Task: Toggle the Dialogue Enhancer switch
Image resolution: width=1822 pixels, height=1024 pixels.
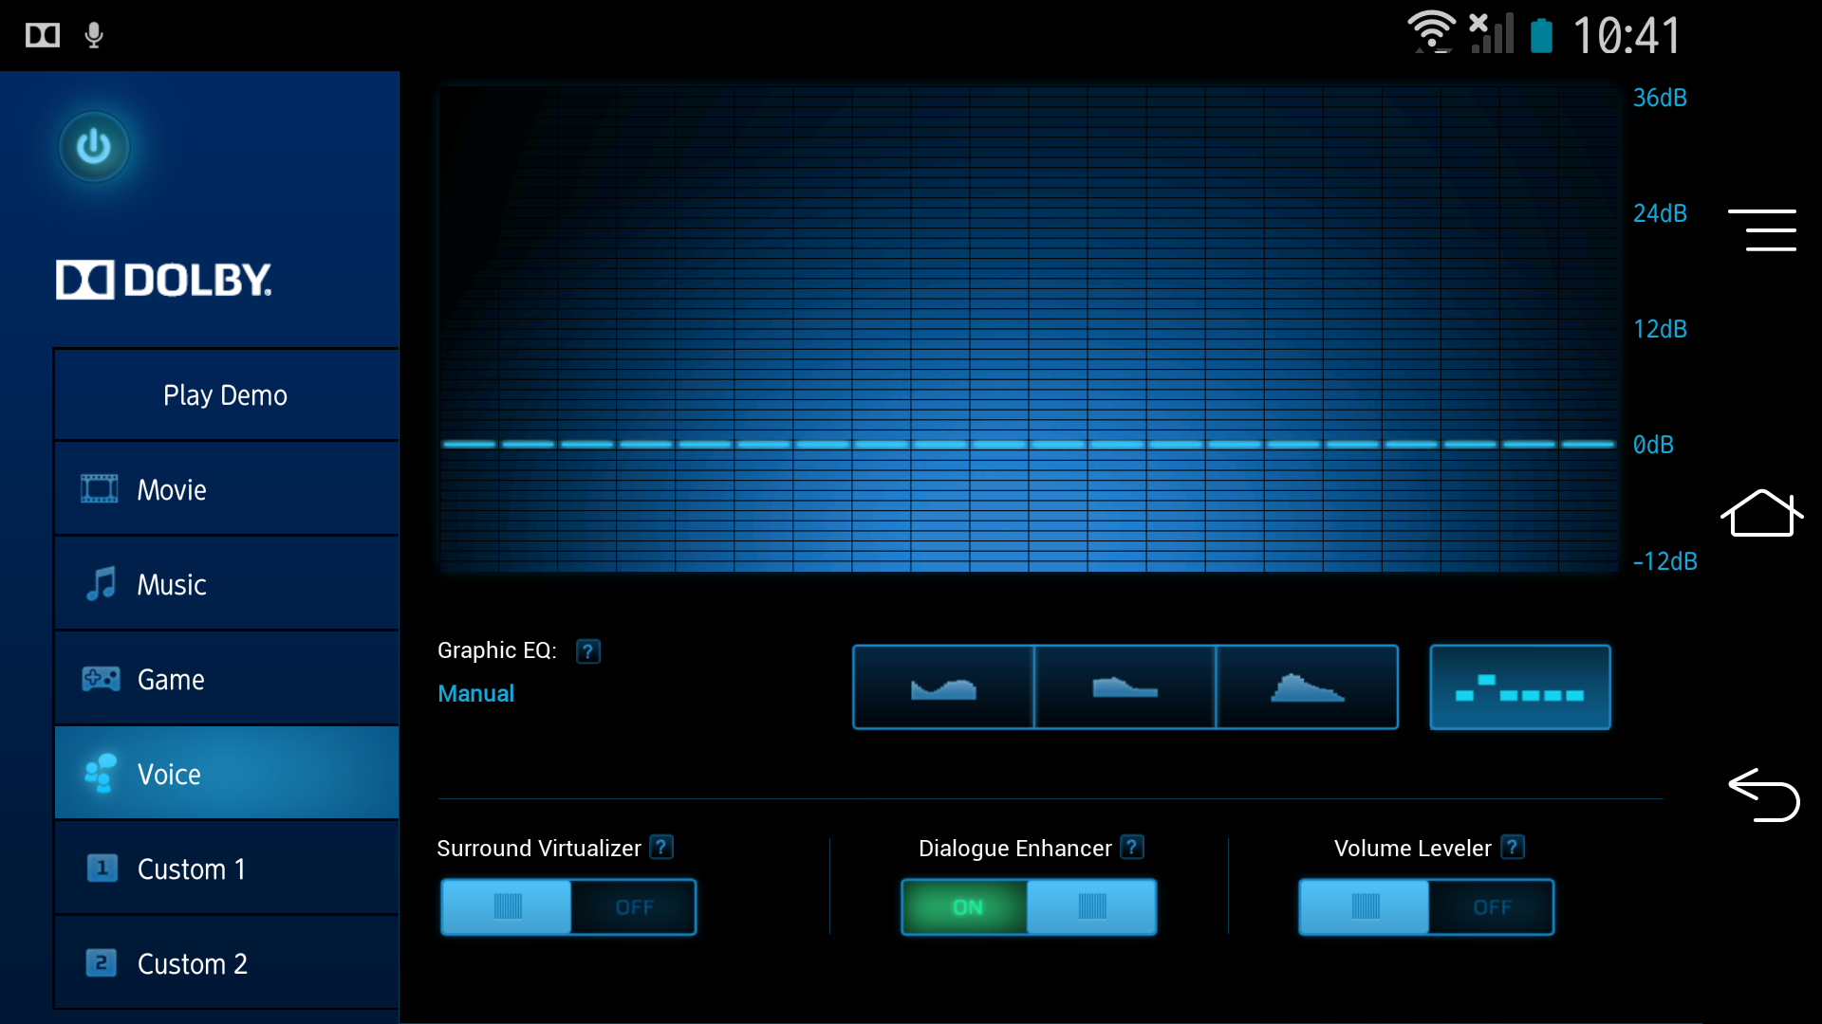Action: [x=1029, y=907]
